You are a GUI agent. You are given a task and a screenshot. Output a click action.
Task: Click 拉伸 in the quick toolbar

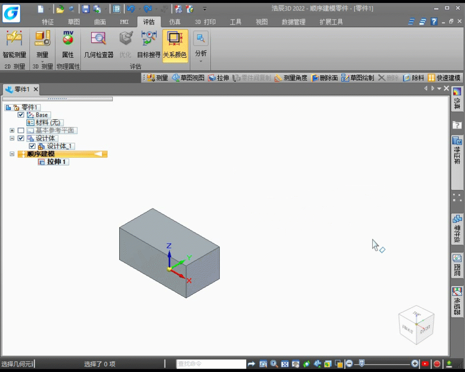(x=219, y=78)
